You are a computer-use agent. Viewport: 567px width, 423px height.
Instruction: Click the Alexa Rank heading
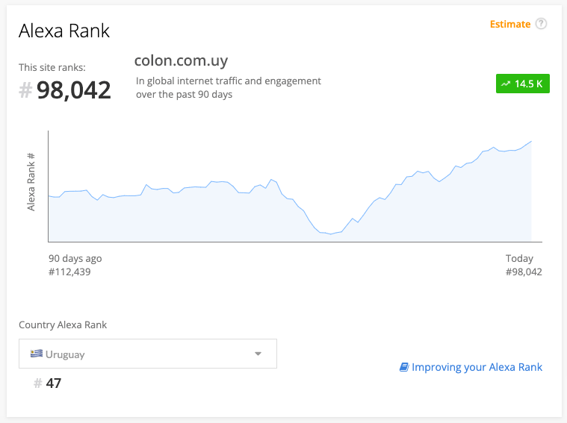[x=64, y=31]
